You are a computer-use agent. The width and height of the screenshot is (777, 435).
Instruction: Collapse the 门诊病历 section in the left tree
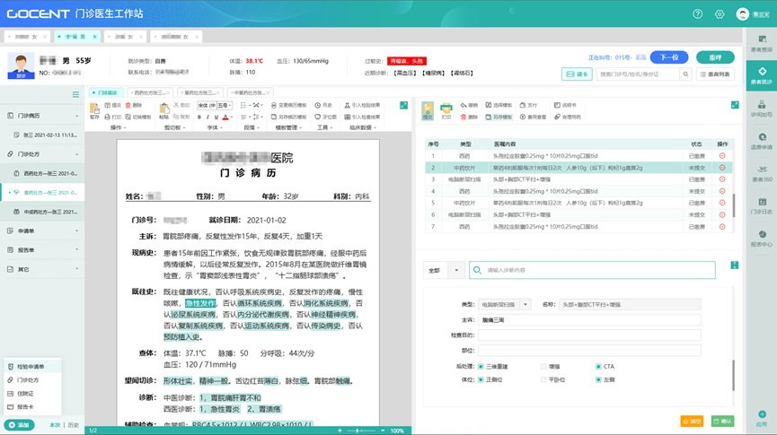(x=77, y=116)
